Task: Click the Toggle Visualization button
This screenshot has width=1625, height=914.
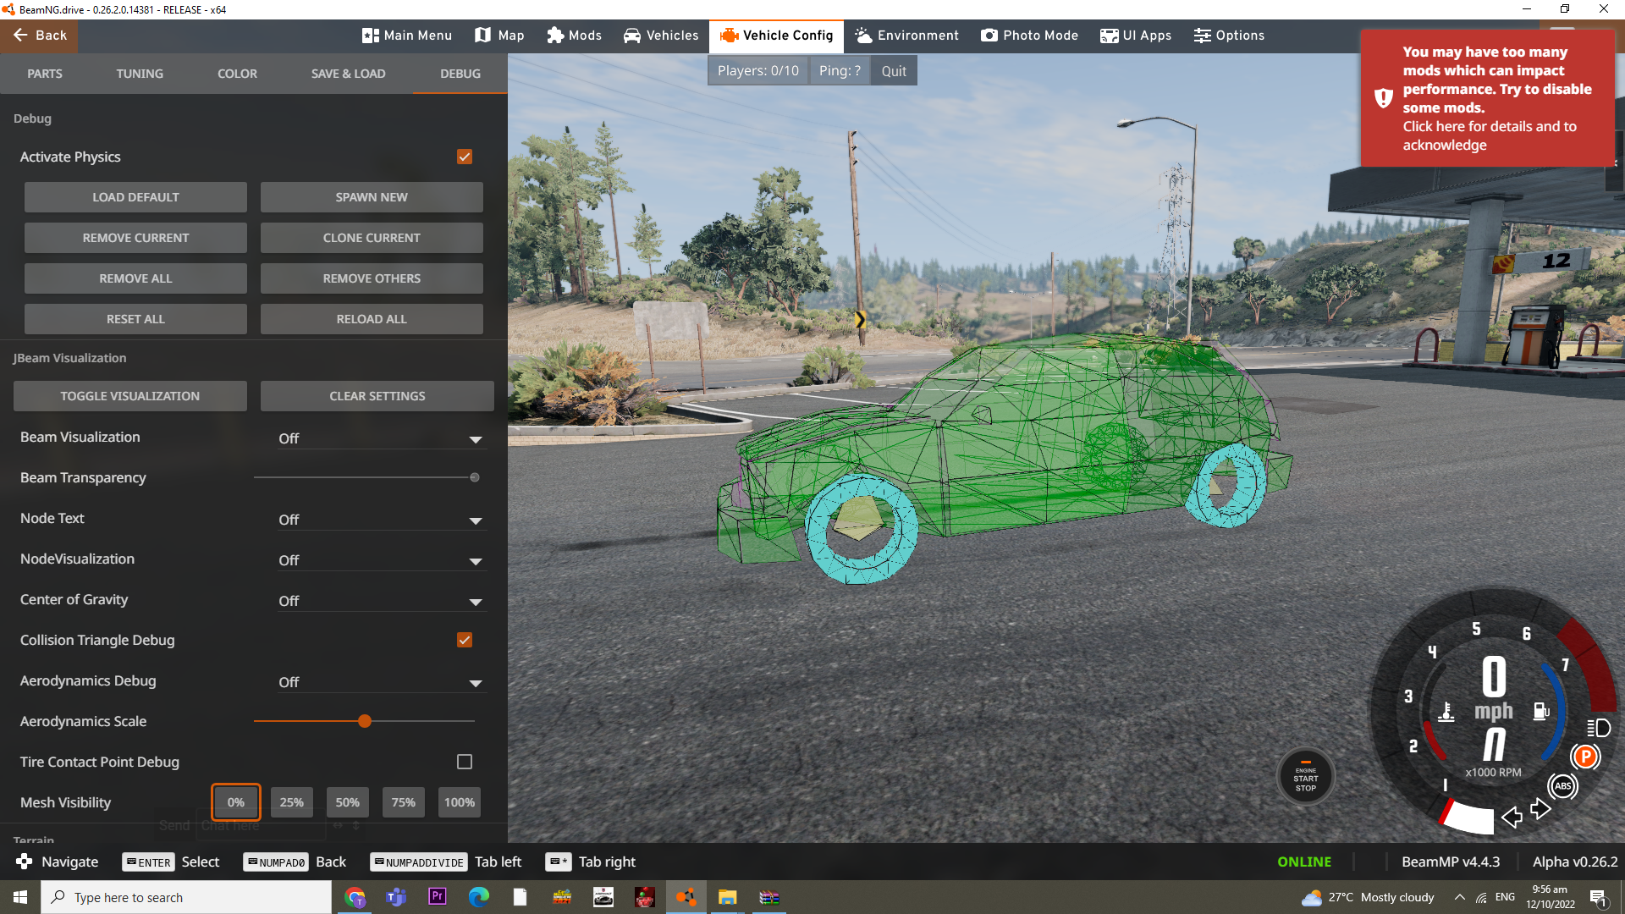Action: [129, 396]
